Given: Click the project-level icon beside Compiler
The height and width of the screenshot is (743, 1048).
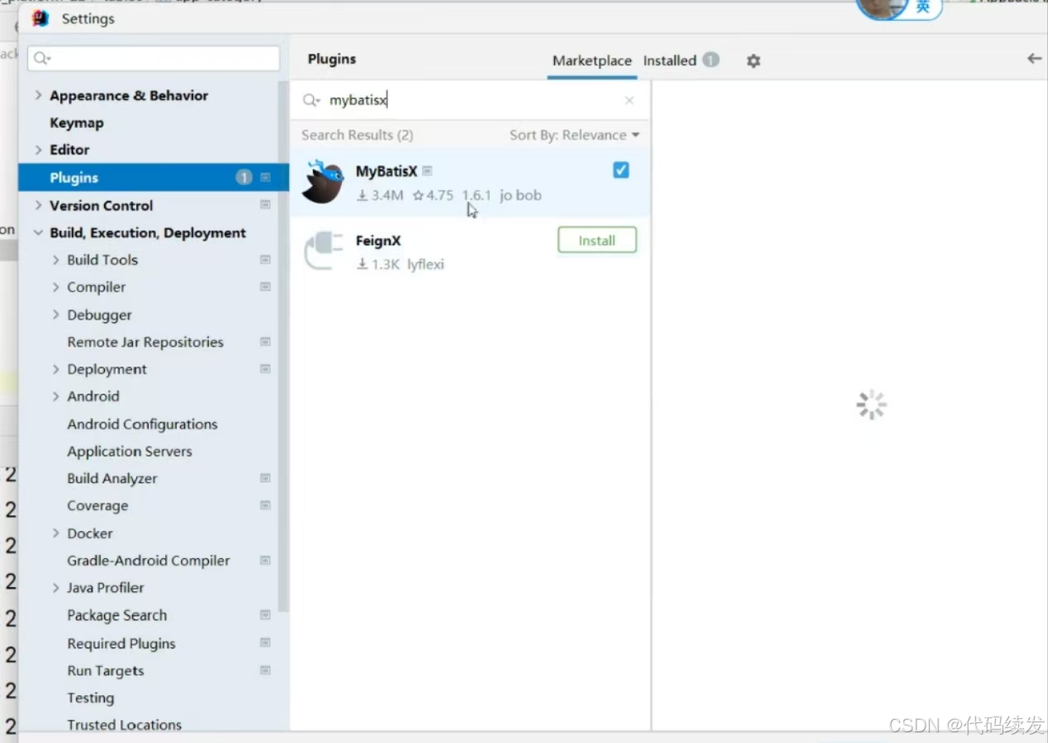Looking at the screenshot, I should click(x=265, y=286).
